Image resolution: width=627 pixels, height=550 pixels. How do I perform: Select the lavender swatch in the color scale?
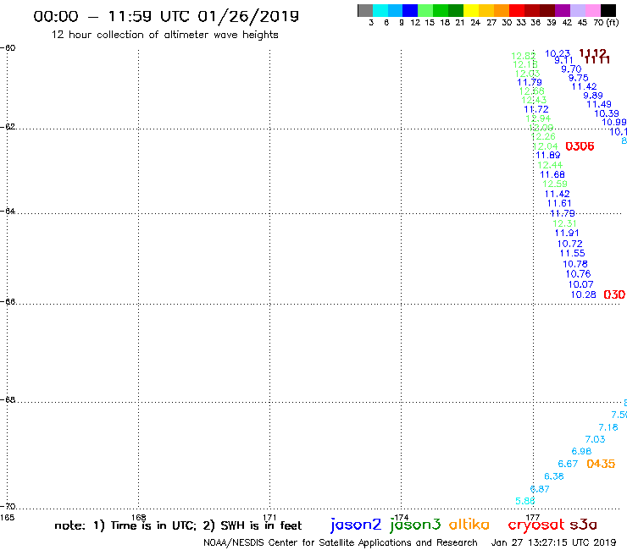577,10
